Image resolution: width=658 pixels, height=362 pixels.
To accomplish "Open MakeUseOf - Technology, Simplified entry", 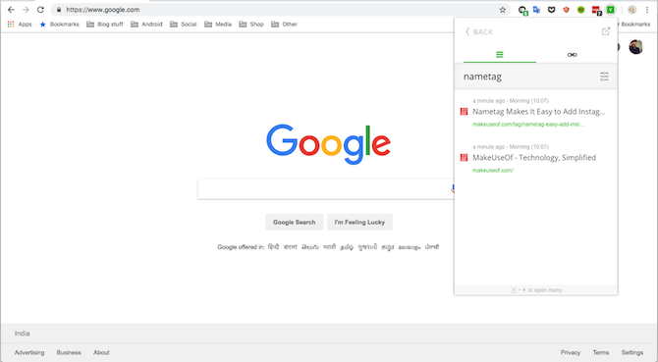I will tap(534, 158).
